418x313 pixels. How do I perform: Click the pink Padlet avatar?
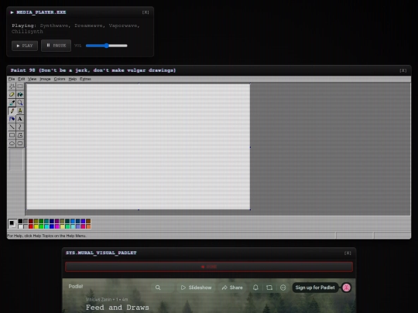click(x=346, y=287)
